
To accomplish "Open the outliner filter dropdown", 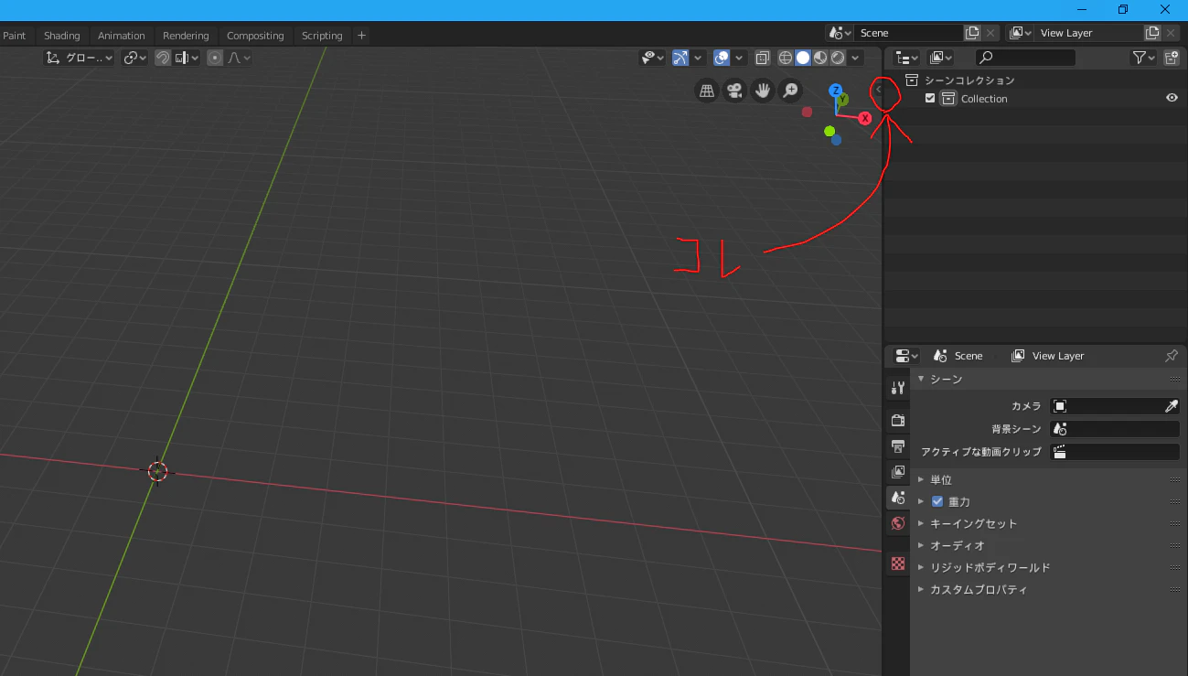I will 1144,58.
